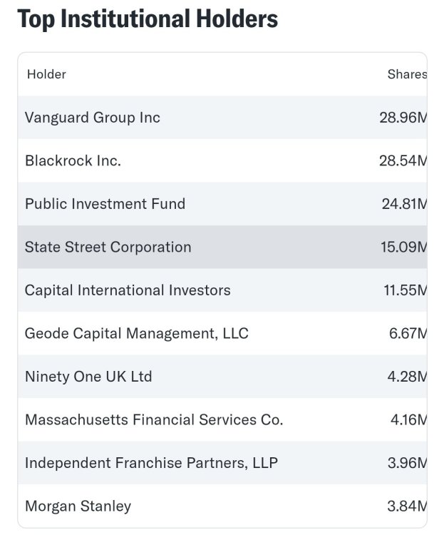This screenshot has width=444, height=535.
Task: Click State Street's 15.09M shares value
Action: click(x=403, y=248)
